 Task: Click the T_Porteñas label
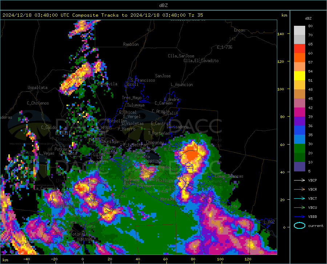(159, 133)
